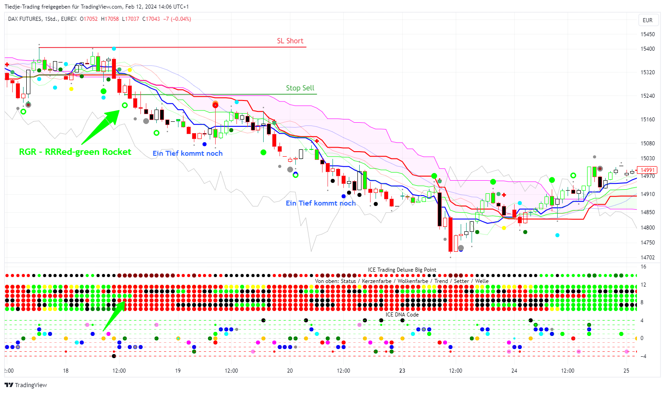Click the ICE Trading Deluxe Big Point title
This screenshot has width=665, height=393.
(x=402, y=269)
